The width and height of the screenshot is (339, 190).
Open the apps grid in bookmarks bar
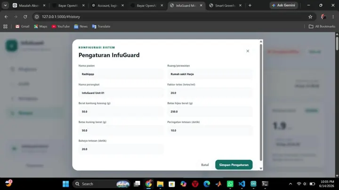tap(5, 26)
